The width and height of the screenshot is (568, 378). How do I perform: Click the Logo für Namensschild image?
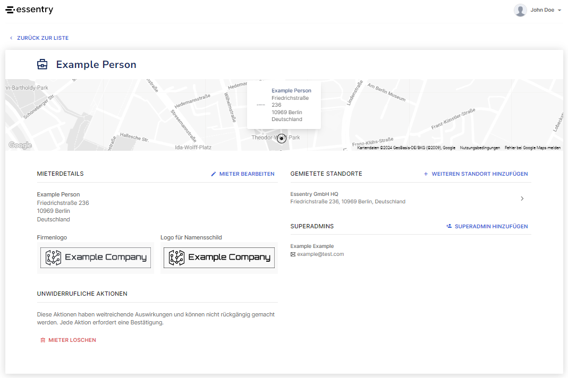(219, 258)
